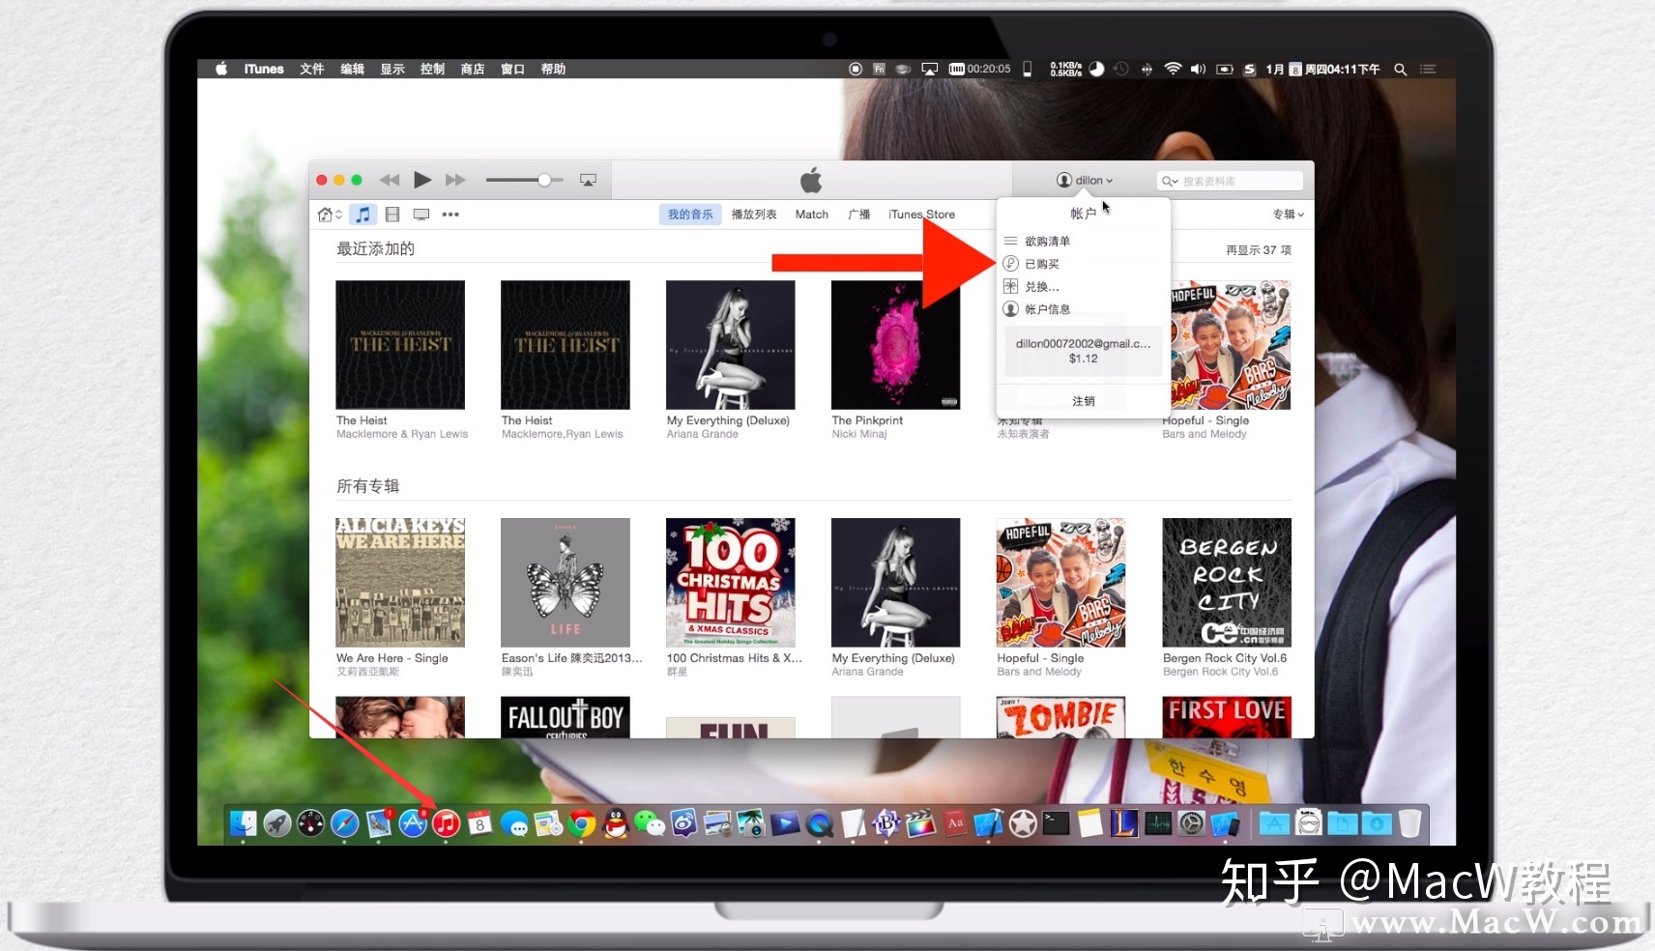Open Safari compass icon in the Dock
The height and width of the screenshot is (951, 1655).
coord(345,823)
